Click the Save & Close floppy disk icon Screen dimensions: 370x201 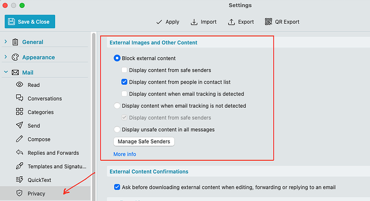[11, 21]
